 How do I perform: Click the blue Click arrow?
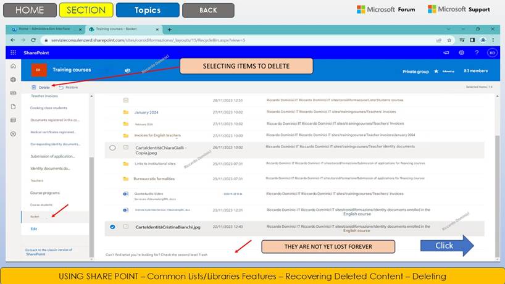click(x=447, y=246)
